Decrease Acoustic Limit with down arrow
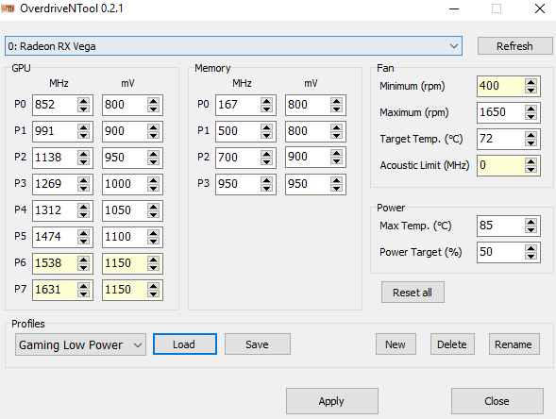Viewport: 556px width, 419px height. 531,170
